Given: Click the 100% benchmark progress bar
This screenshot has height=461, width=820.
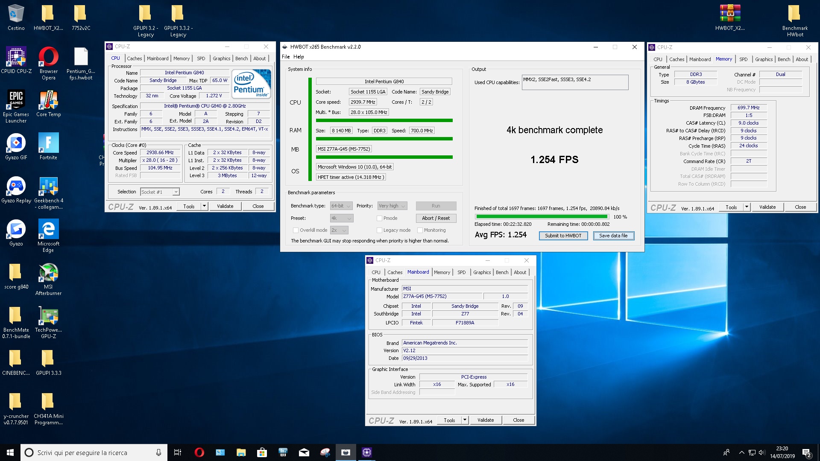Looking at the screenshot, I should (x=541, y=217).
